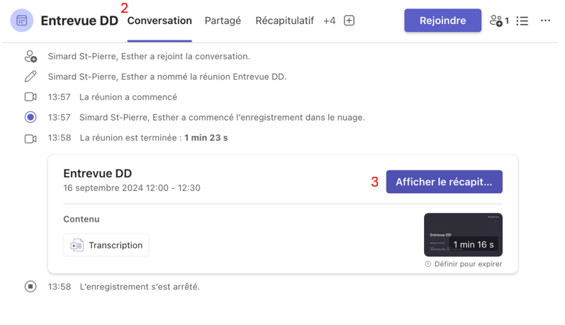Image resolution: width=565 pixels, height=325 pixels.
Task: Click the Définir pour expirer link
Action: tap(468, 264)
